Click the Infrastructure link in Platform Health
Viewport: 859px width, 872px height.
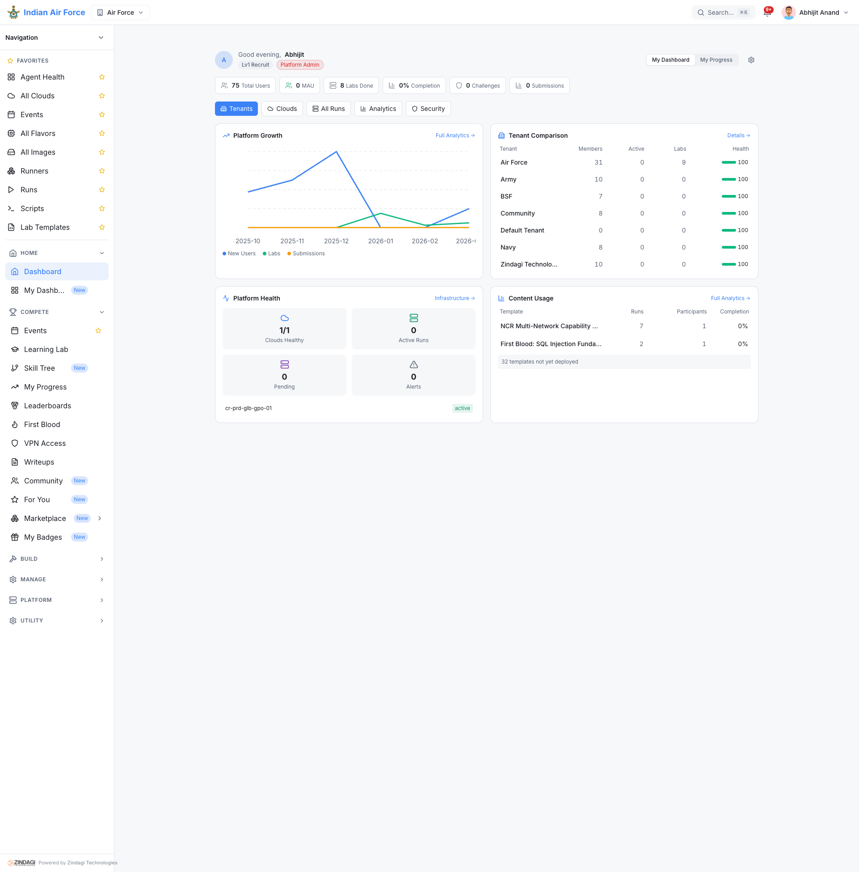click(x=455, y=298)
